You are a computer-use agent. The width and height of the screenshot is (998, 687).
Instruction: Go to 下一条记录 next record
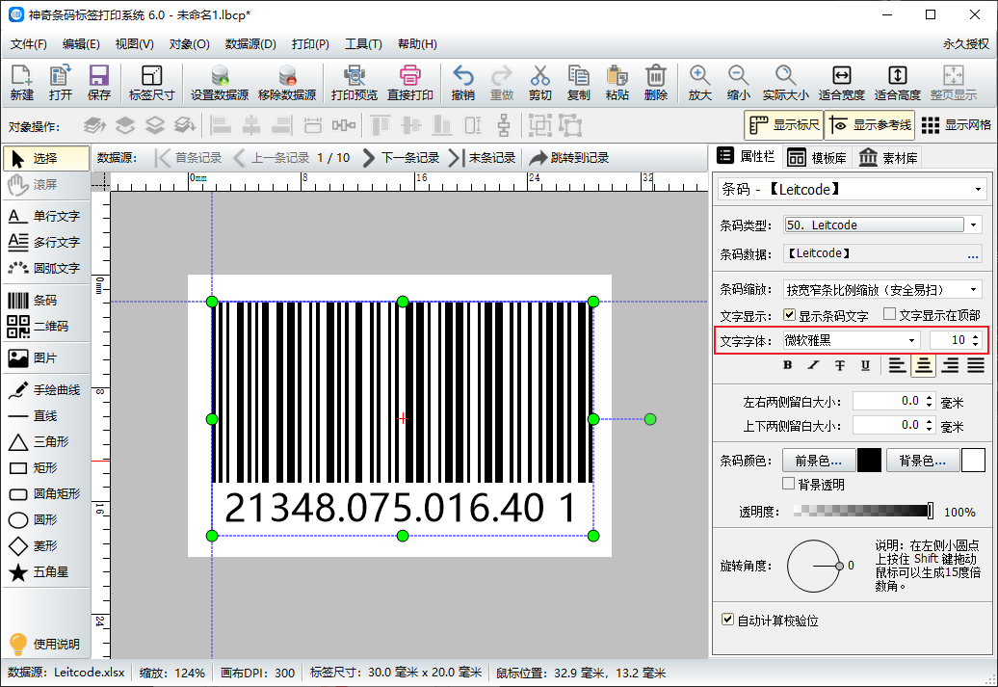[x=401, y=157]
